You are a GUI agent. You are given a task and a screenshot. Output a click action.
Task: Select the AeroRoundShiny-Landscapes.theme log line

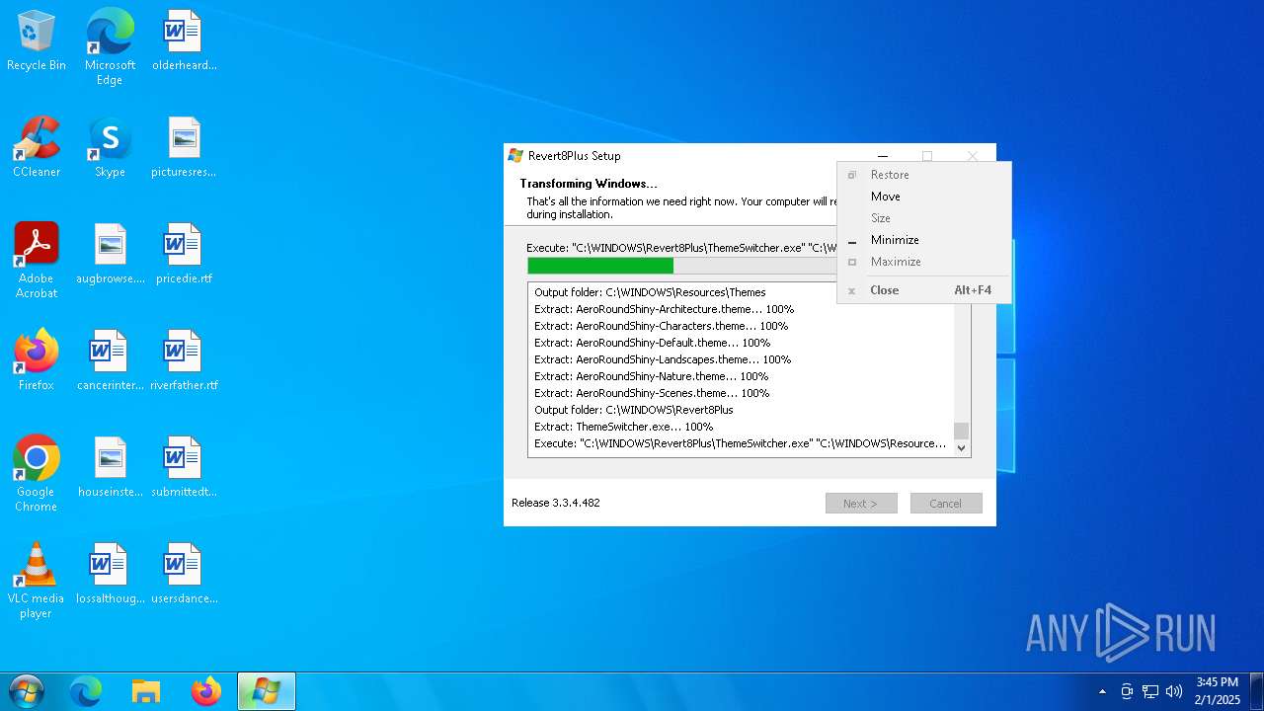coord(663,359)
